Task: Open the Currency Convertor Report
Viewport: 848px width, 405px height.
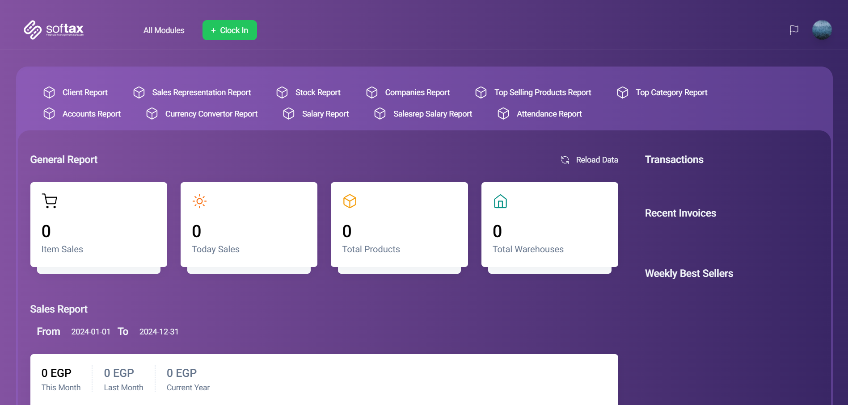Action: (211, 114)
